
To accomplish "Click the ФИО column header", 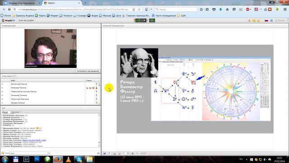I will point(13,81).
